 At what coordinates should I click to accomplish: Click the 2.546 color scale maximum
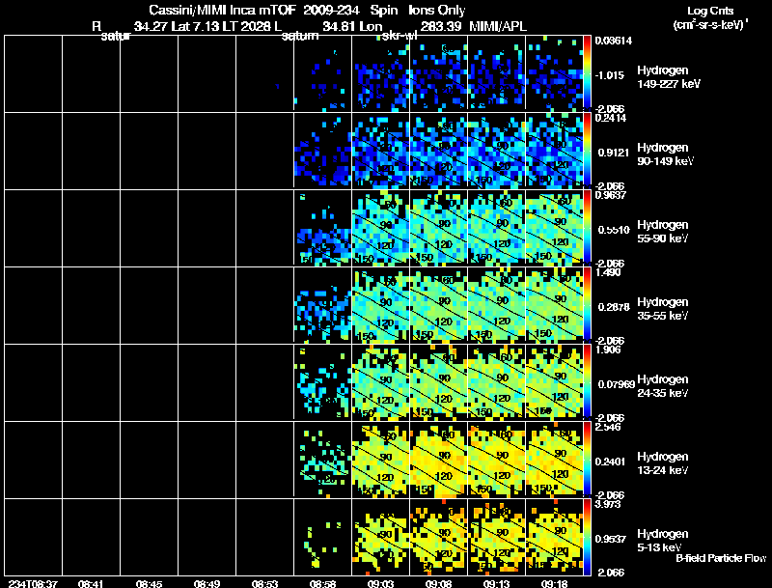tap(608, 427)
